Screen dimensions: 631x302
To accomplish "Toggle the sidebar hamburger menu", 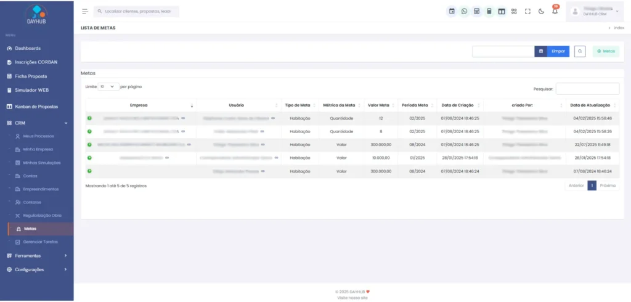I will (x=84, y=11).
